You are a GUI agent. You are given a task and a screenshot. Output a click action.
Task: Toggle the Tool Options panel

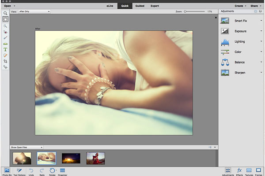(19, 172)
